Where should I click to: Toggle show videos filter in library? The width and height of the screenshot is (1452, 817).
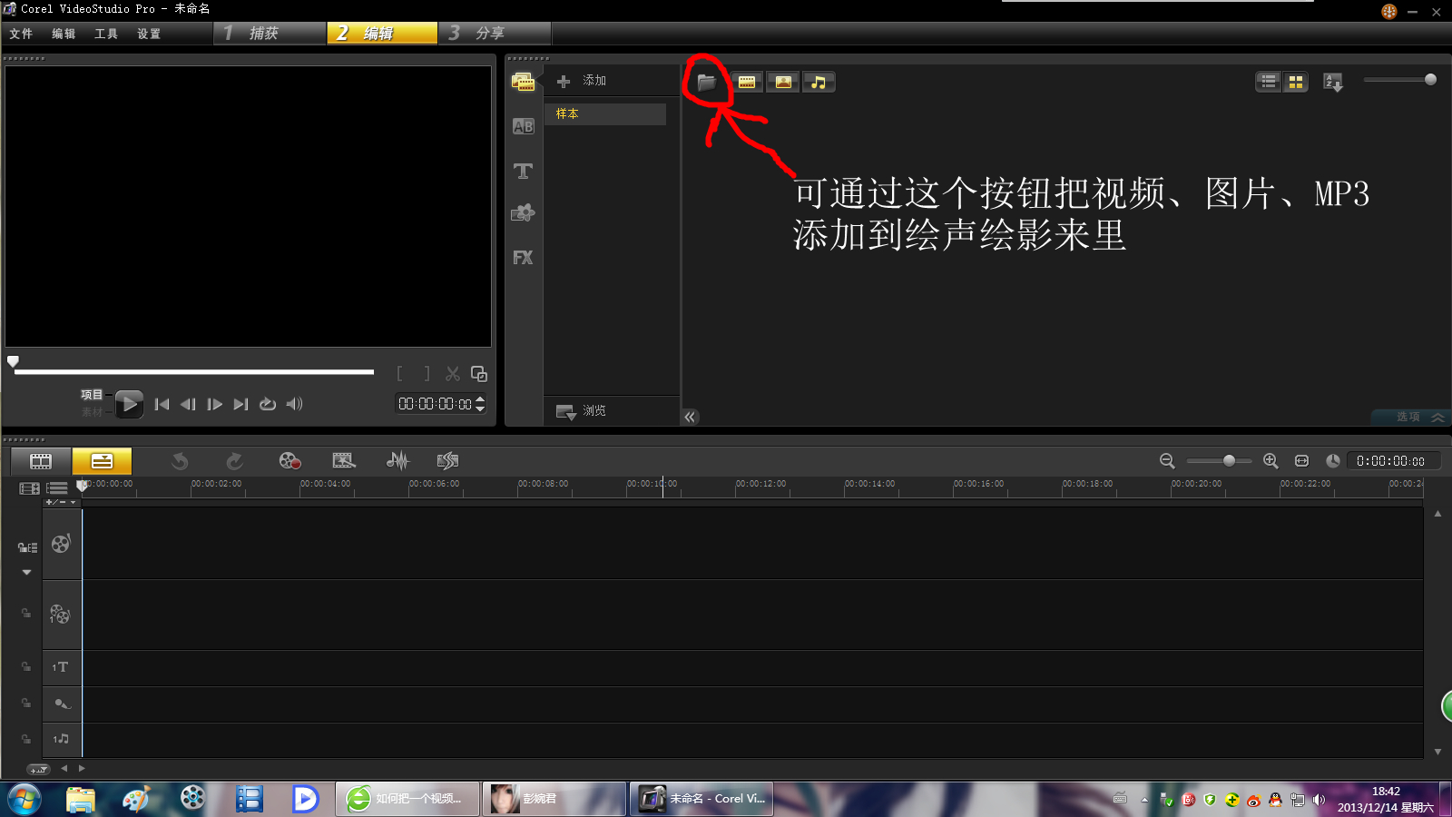tap(746, 82)
